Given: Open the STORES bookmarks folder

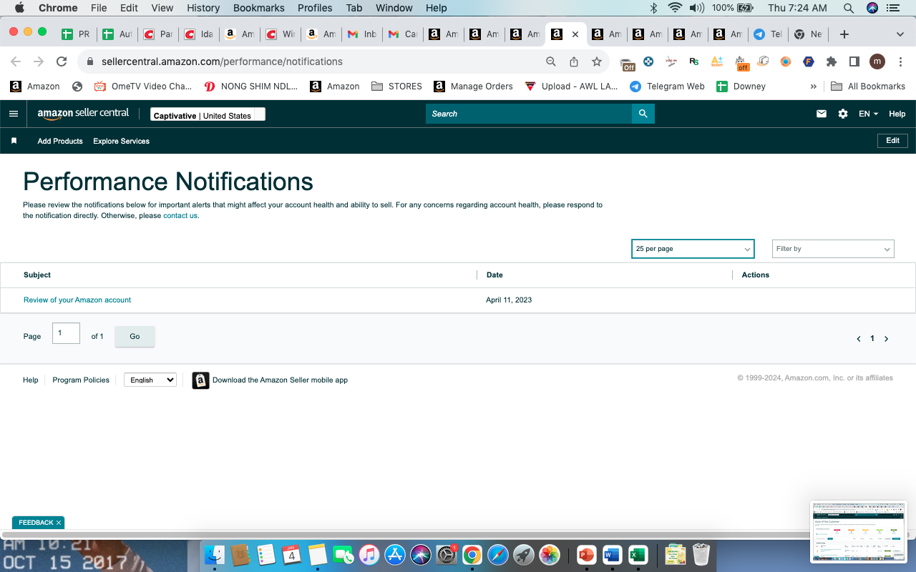Looking at the screenshot, I should click(396, 87).
